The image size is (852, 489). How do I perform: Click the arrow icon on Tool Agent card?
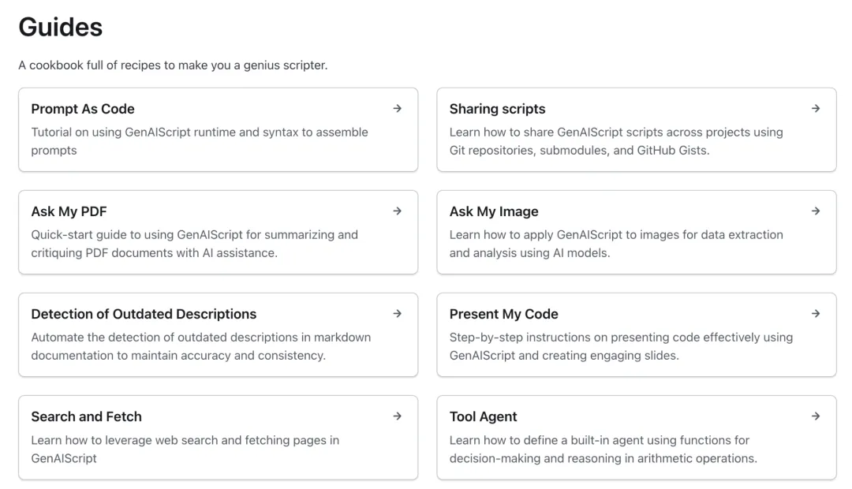[816, 416]
